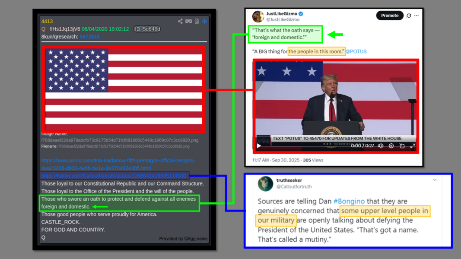Open the video settings gear
Image resolution: width=461 pixels, height=259 pixels.
coord(391,145)
